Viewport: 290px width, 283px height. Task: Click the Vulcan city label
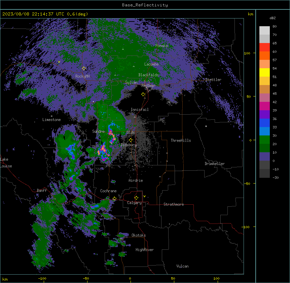click(x=182, y=266)
